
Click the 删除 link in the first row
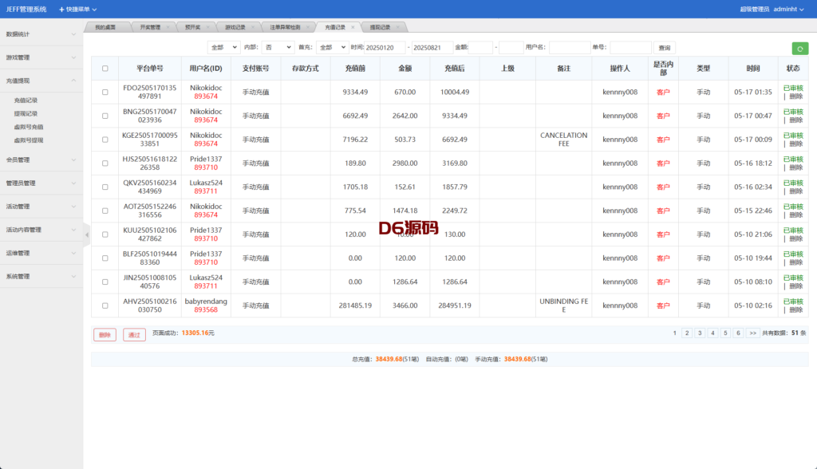tap(795, 97)
